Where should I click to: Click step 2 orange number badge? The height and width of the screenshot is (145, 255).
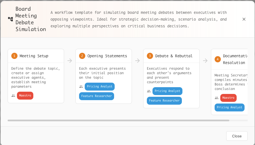(82, 56)
